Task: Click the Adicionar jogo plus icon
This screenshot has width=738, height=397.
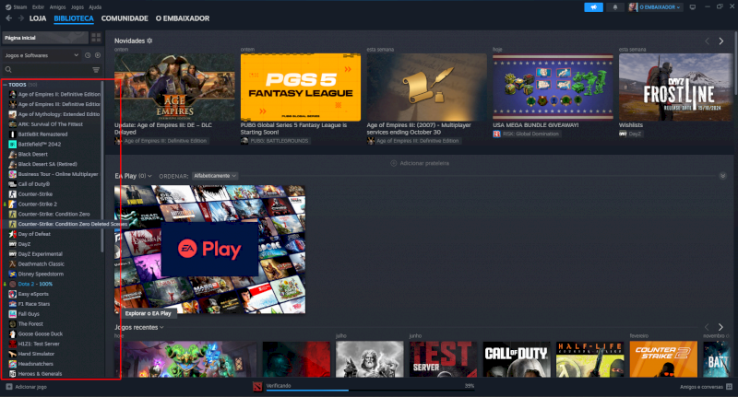Action: pyautogui.click(x=9, y=387)
